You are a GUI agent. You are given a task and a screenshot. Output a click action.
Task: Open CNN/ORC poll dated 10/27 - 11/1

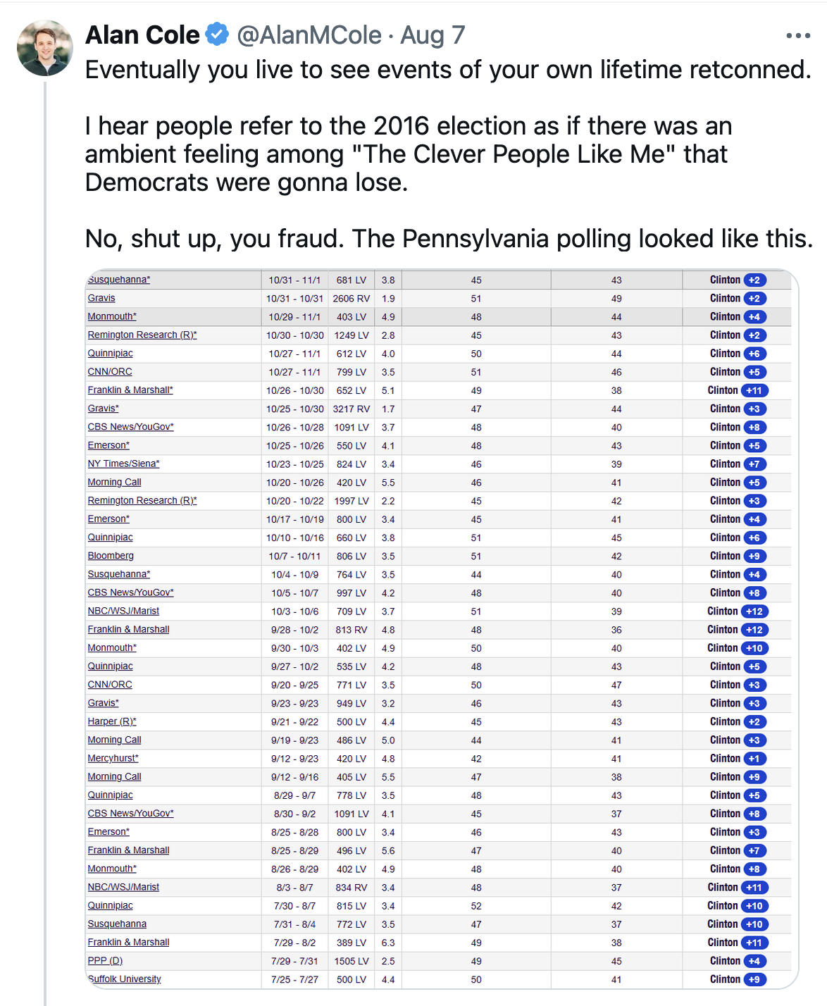coord(110,372)
